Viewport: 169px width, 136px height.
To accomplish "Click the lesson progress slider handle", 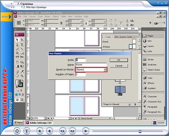I will (x=140, y=132).
